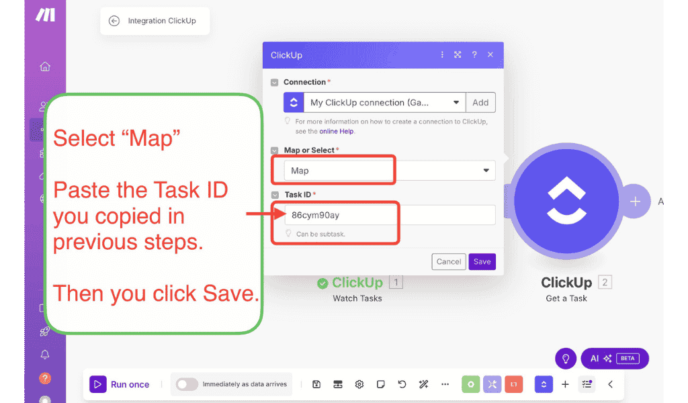Image resolution: width=688 pixels, height=403 pixels.
Task: Open the ClickUp favorite in bottom toolbar
Action: tap(544, 385)
